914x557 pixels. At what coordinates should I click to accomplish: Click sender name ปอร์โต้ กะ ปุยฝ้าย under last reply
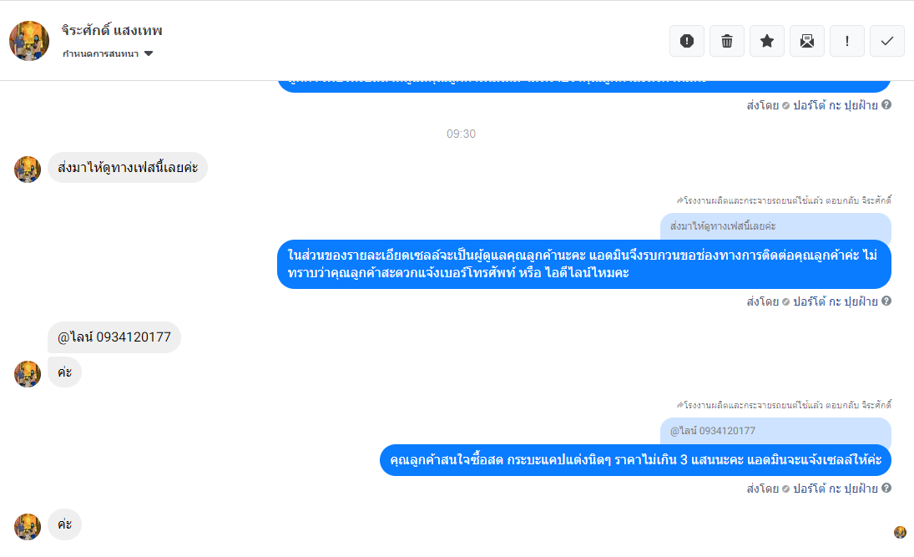pos(836,489)
